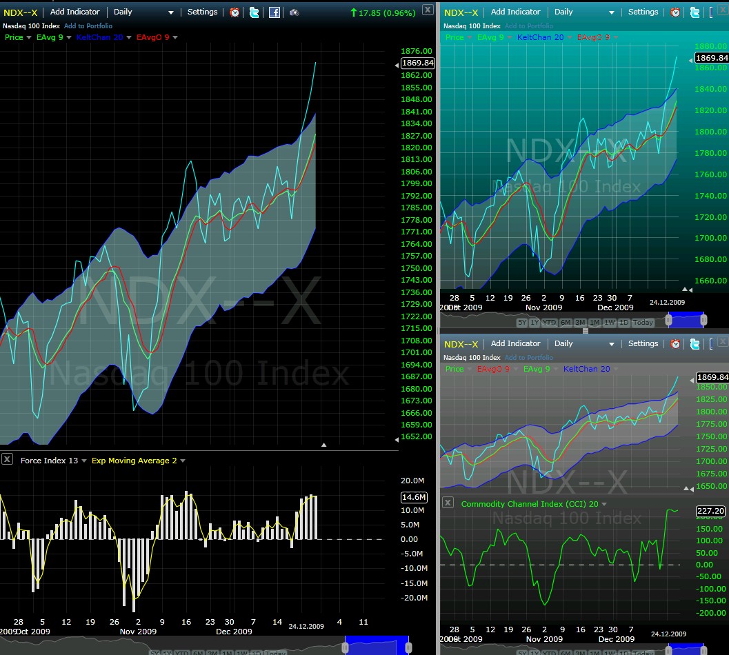Click the camera snapshot icon on left toolbar

pyautogui.click(x=292, y=12)
